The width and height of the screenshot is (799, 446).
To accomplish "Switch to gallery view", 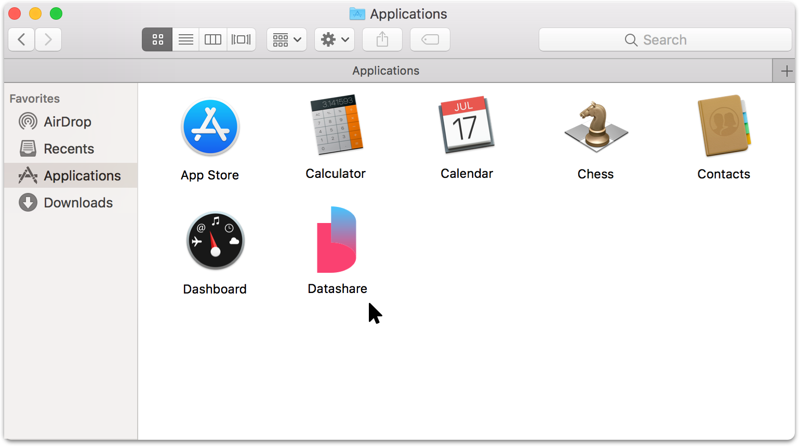I will click(241, 39).
